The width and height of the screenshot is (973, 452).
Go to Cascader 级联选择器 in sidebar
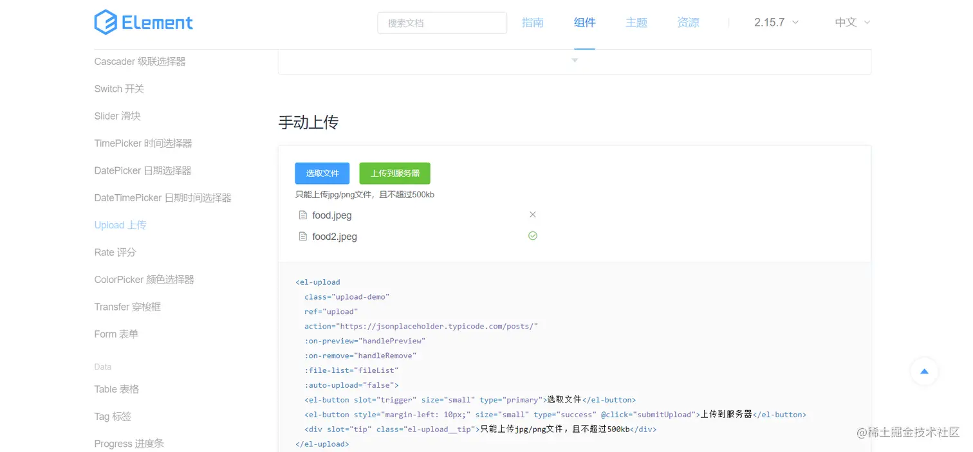[140, 62]
